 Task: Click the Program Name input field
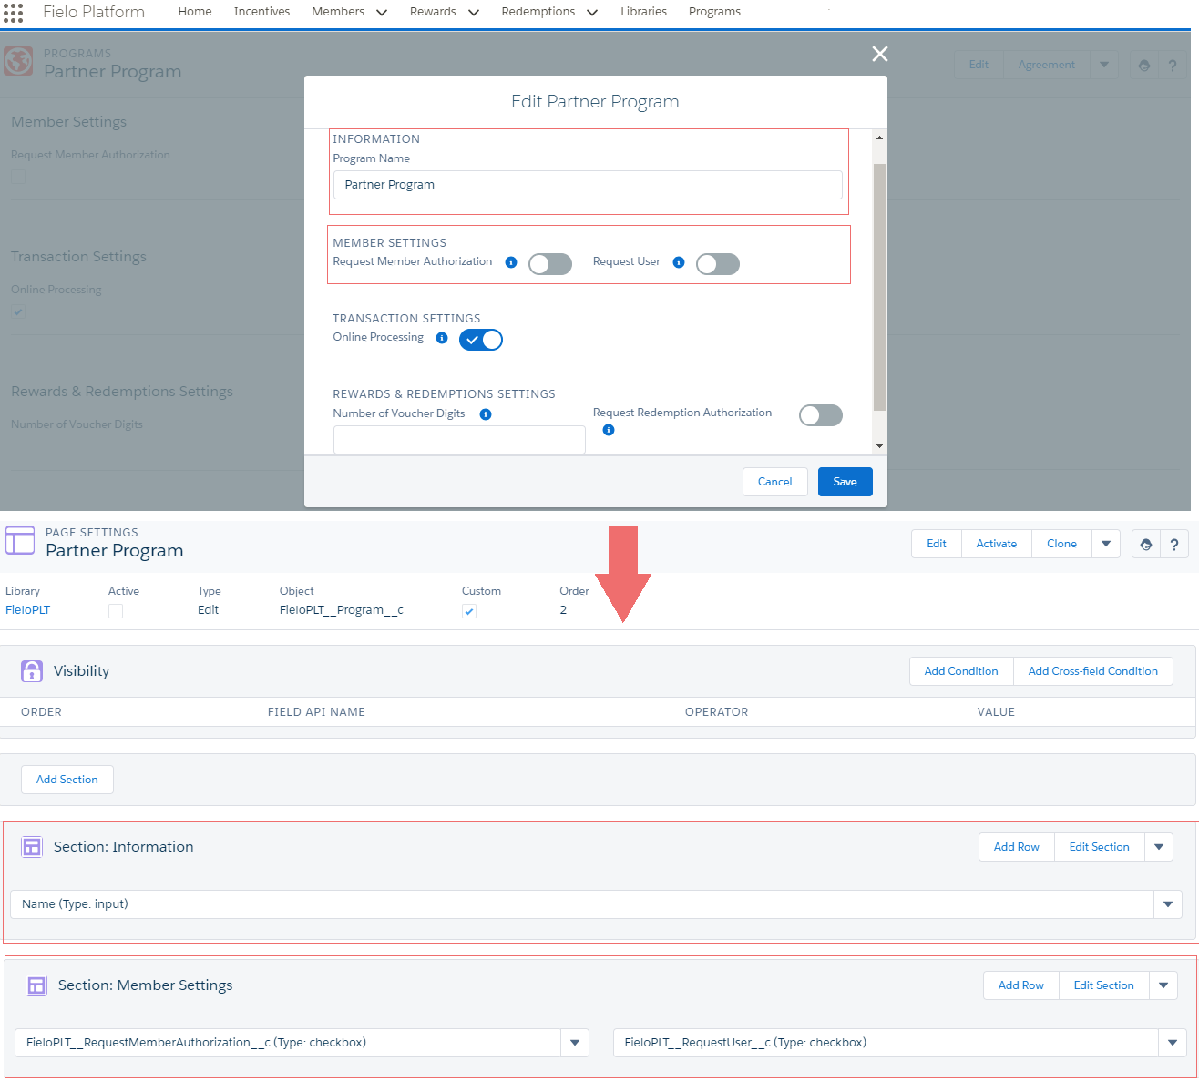588,185
